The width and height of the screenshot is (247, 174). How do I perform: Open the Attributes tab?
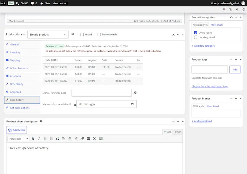[22, 76]
